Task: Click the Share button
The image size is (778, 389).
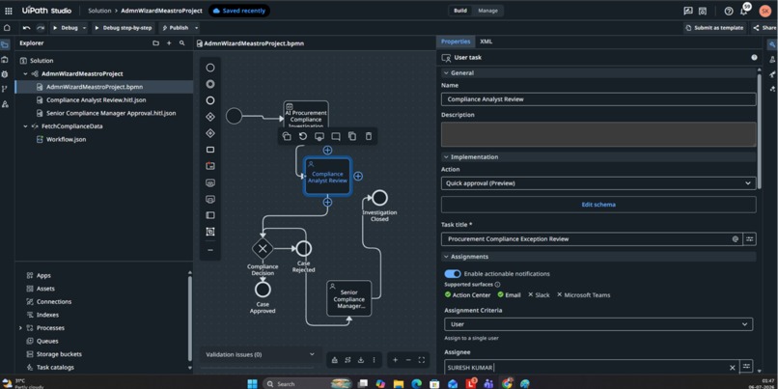Action: click(764, 28)
